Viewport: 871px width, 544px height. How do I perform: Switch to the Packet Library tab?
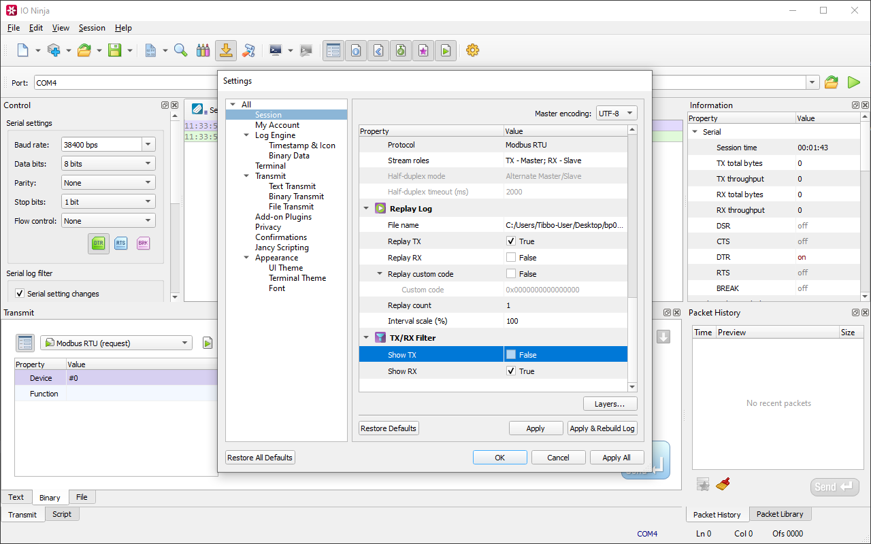click(780, 514)
